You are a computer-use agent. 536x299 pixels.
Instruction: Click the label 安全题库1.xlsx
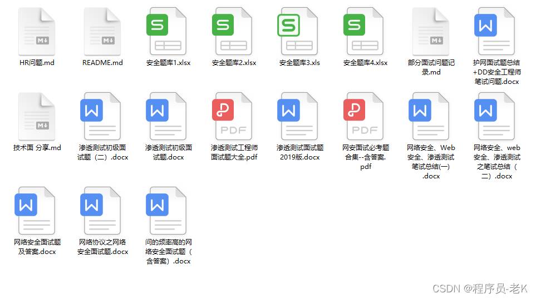168,63
